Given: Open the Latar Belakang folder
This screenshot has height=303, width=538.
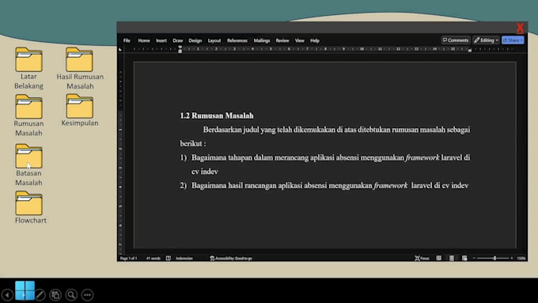Looking at the screenshot, I should click(x=28, y=68).
